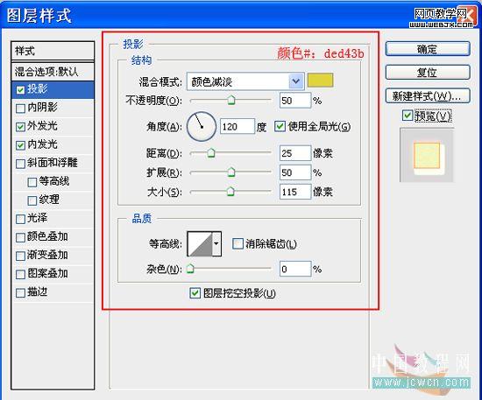Enable 消除锯齿 anti-alias checkbox
Screen dimensions: 482x400
[x=237, y=243]
